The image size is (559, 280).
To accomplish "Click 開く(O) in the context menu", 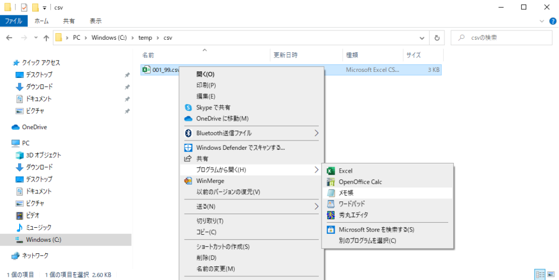I will coord(251,74).
